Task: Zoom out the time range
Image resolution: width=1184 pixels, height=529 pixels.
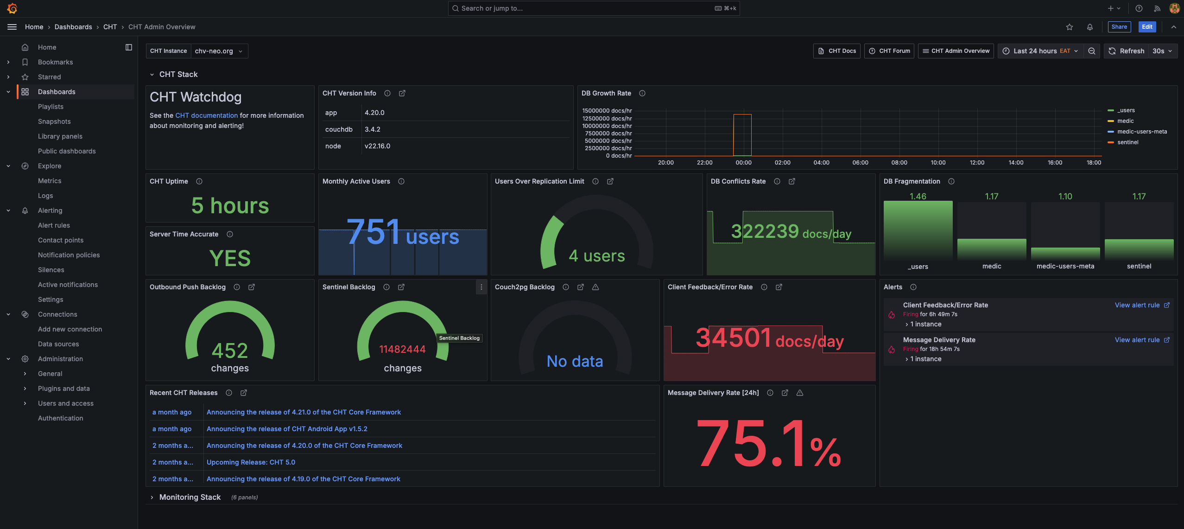Action: (x=1092, y=51)
